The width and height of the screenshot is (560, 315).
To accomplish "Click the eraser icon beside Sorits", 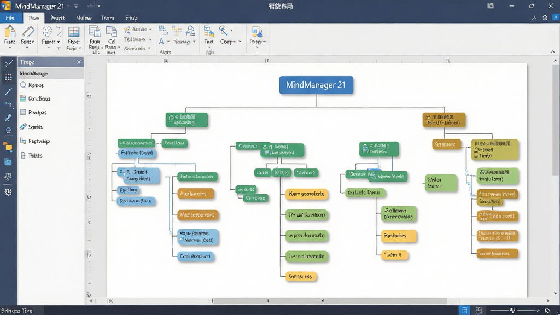I will 23,126.
